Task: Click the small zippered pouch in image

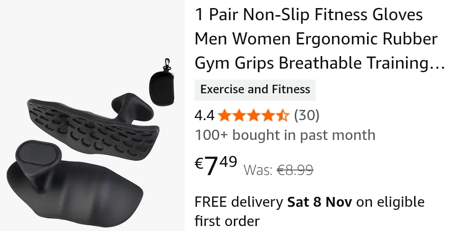Action: coord(162,88)
